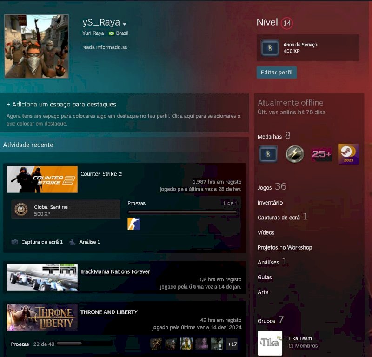Open the THRONE AND LIBERTY title link
The width and height of the screenshot is (372, 357).
[109, 312]
